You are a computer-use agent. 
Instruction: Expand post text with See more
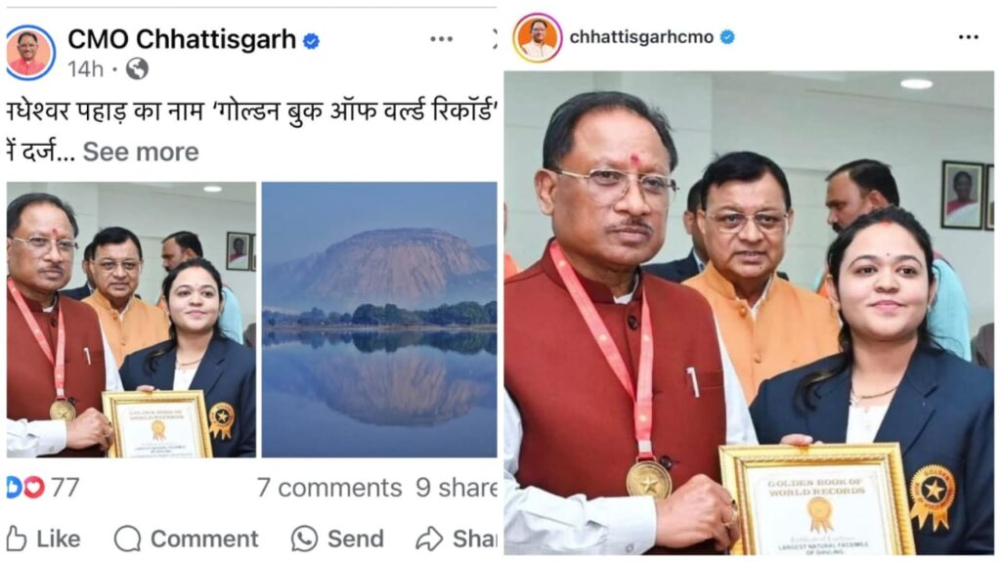point(141,152)
